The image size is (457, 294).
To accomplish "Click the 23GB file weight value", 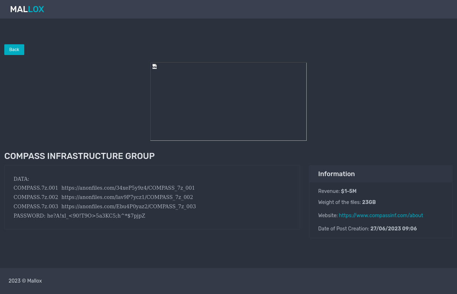I will click(x=369, y=202).
